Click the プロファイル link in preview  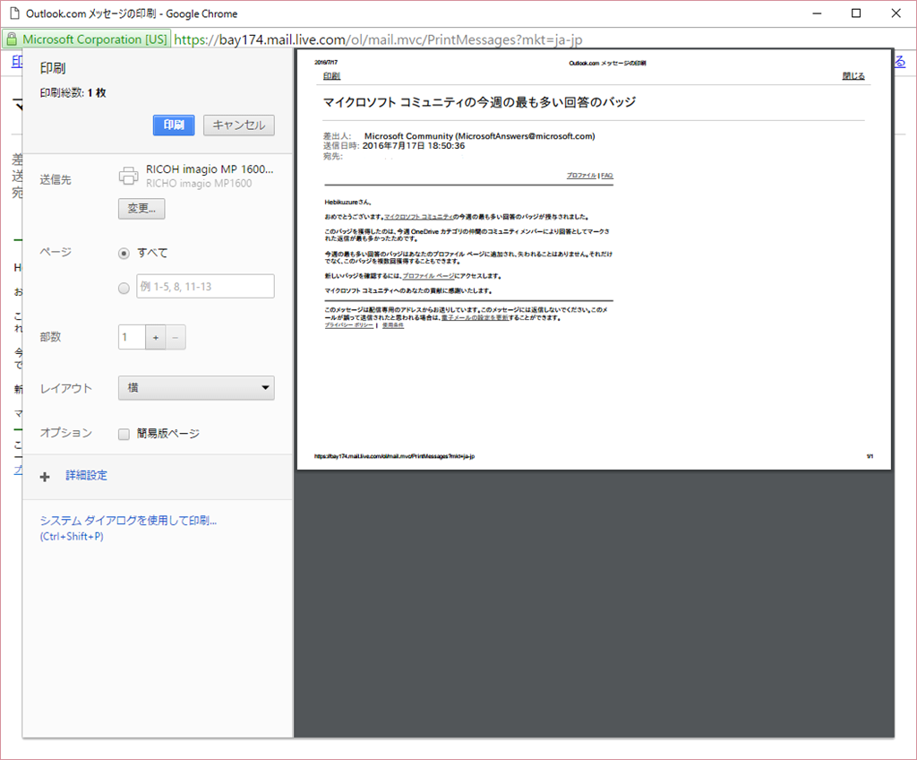[x=581, y=176]
